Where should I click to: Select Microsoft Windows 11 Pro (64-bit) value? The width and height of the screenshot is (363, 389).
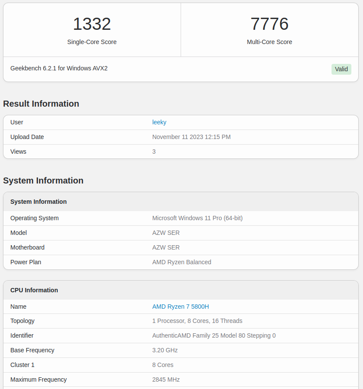[197, 218]
